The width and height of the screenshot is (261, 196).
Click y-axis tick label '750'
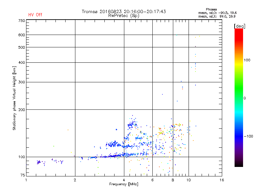tap(22, 21)
